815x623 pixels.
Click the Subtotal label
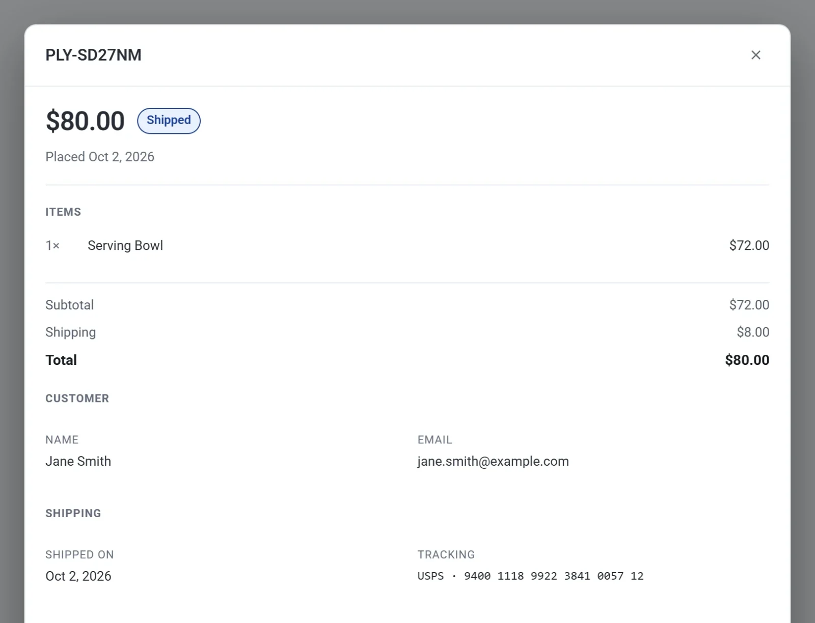69,305
